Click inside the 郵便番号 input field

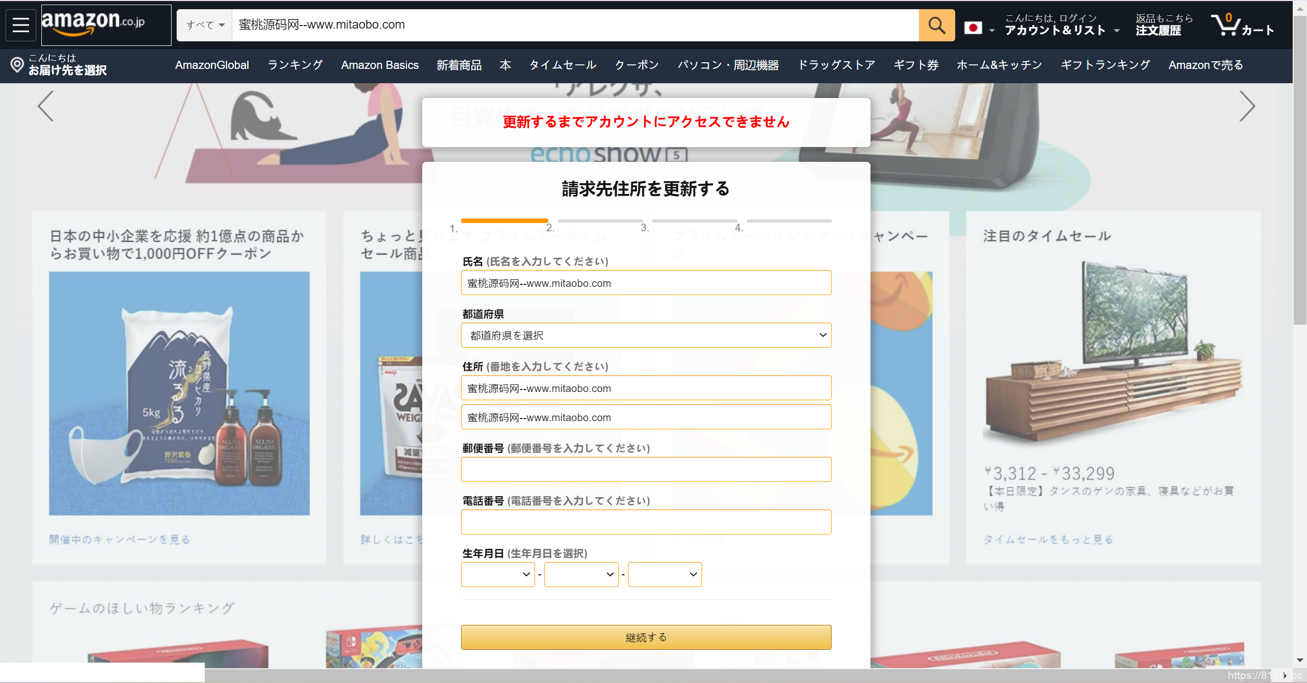click(645, 469)
